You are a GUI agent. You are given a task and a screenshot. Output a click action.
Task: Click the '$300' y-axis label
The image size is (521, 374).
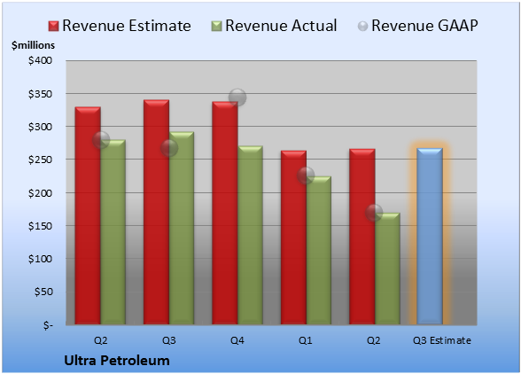tap(41, 127)
